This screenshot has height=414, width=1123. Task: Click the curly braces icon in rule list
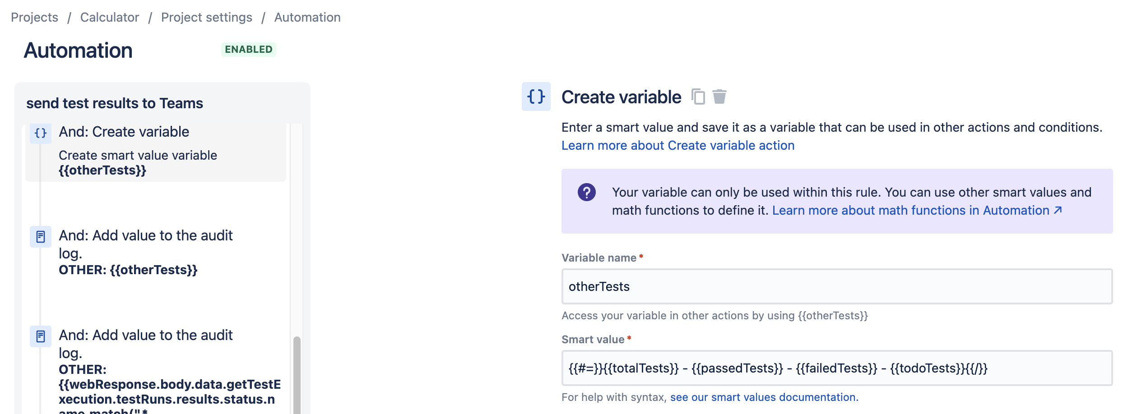[41, 133]
